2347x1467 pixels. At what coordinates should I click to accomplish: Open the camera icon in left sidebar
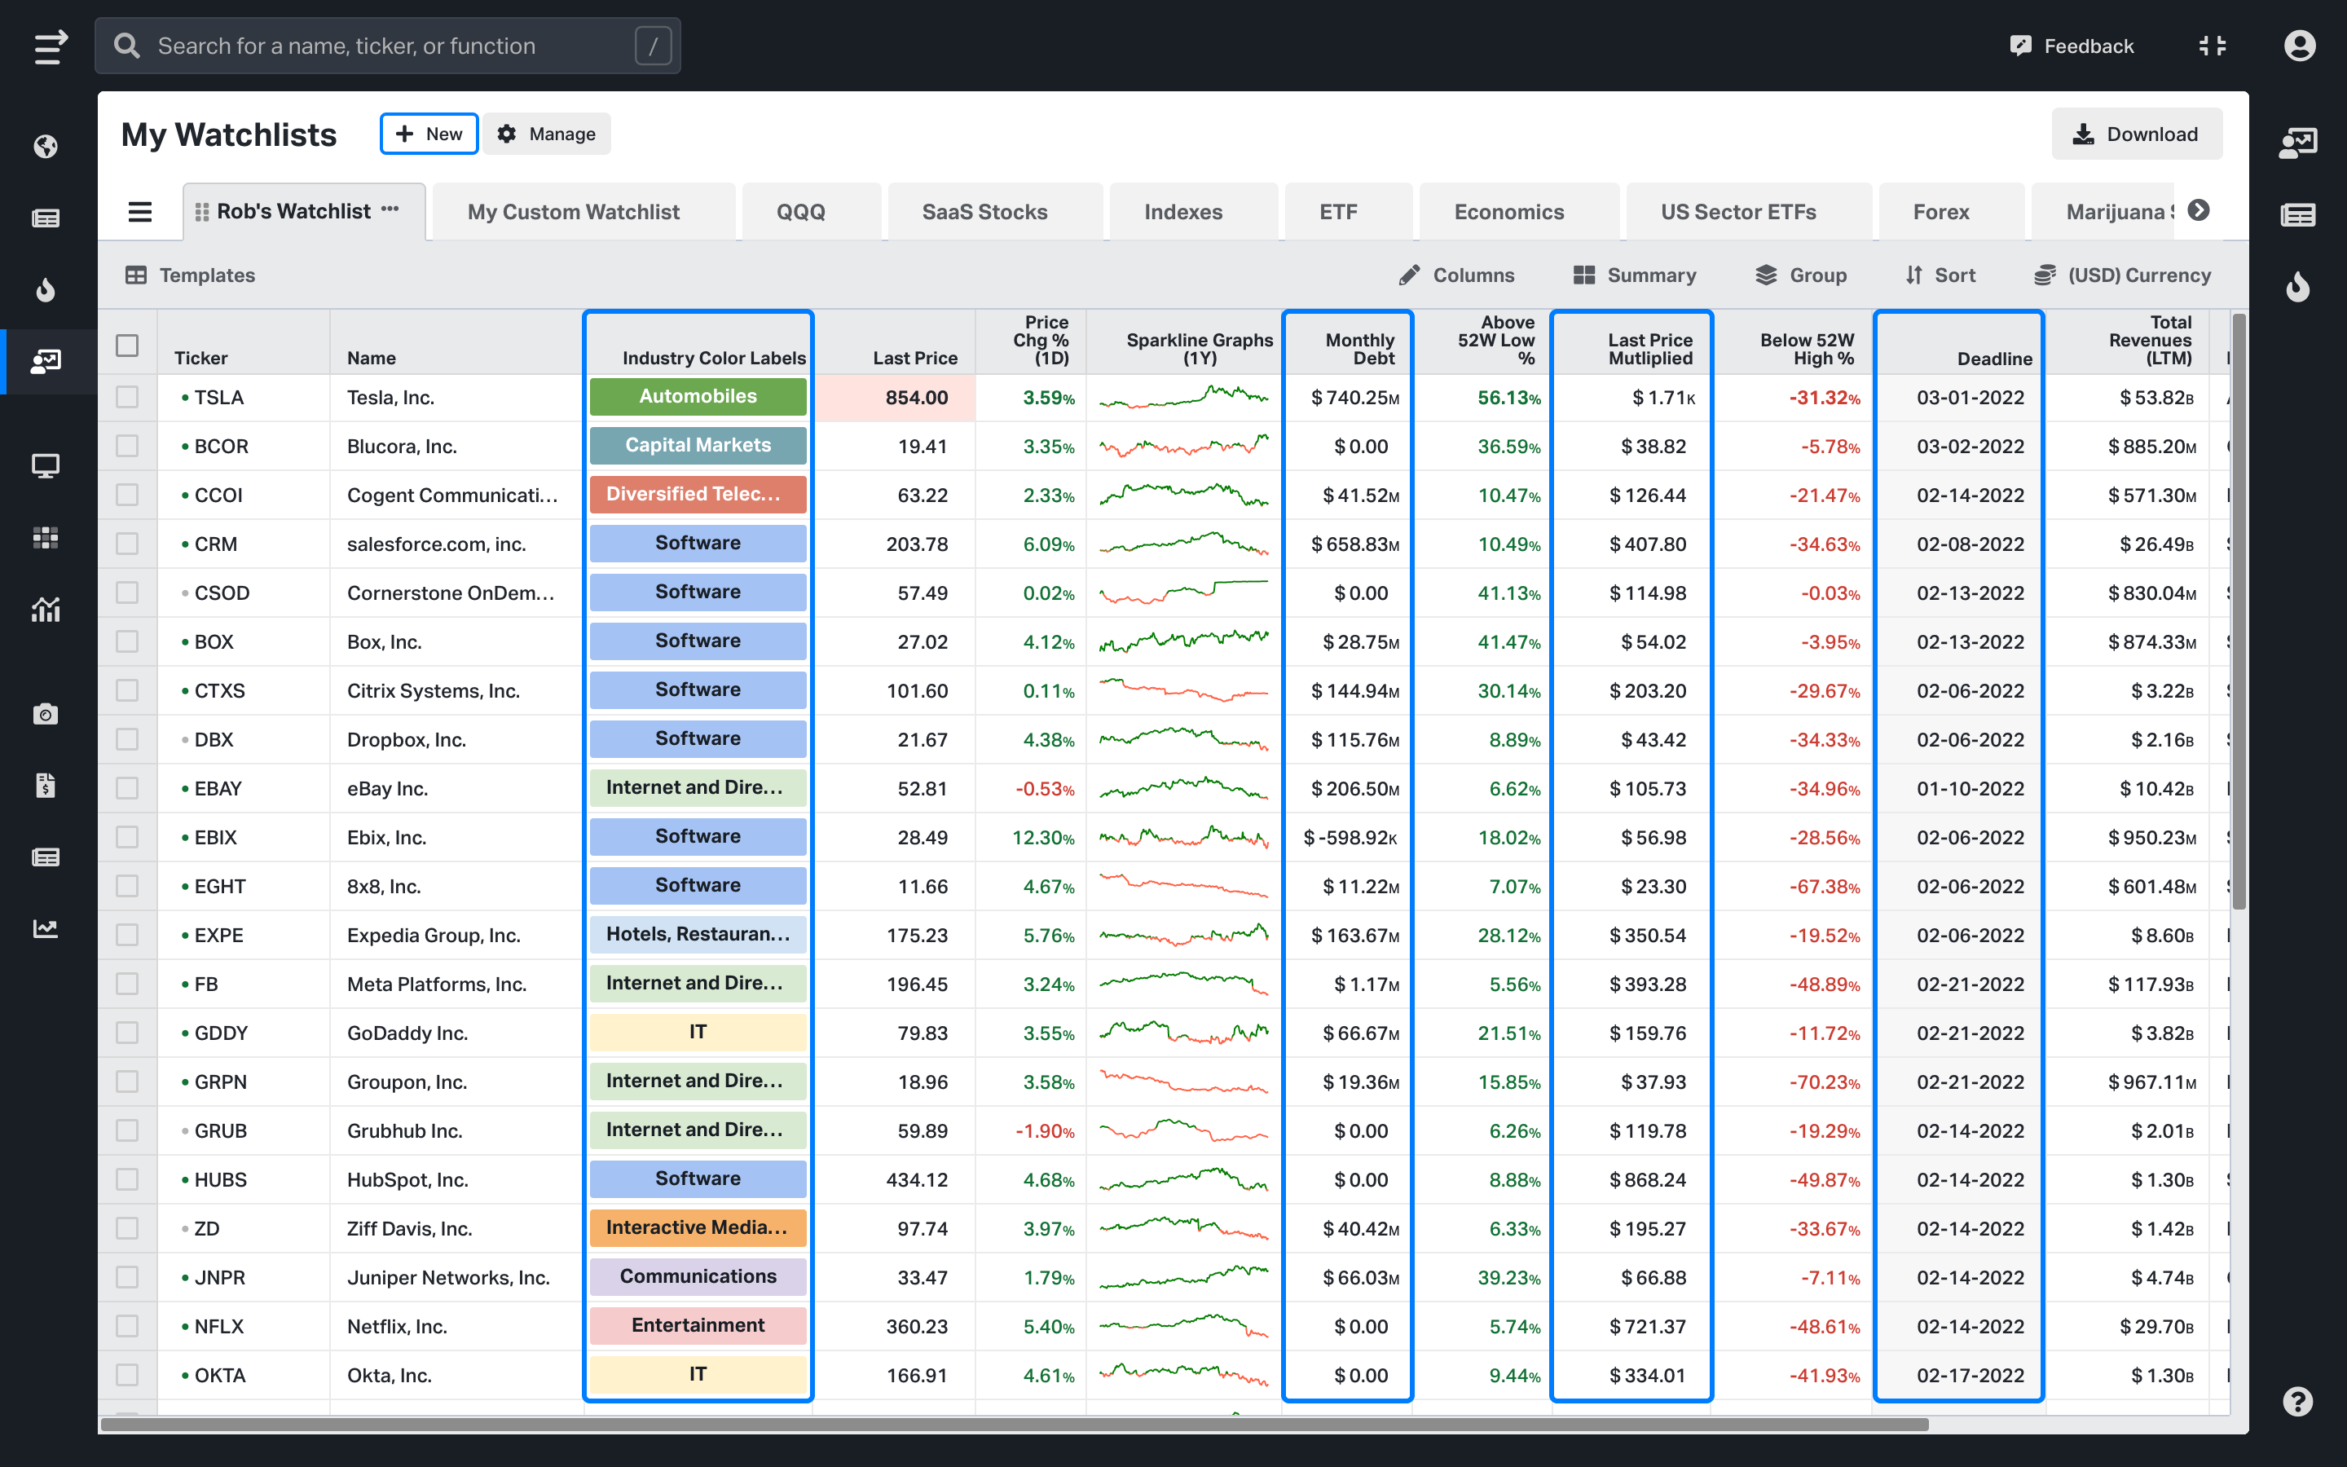[x=46, y=714]
